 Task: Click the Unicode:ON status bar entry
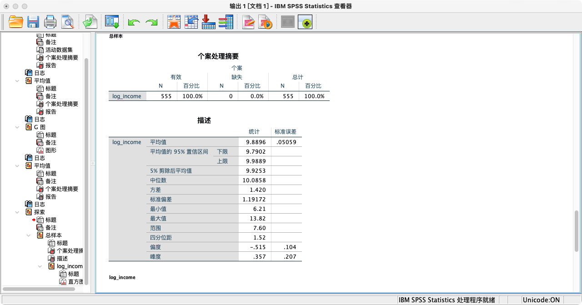tap(541, 300)
